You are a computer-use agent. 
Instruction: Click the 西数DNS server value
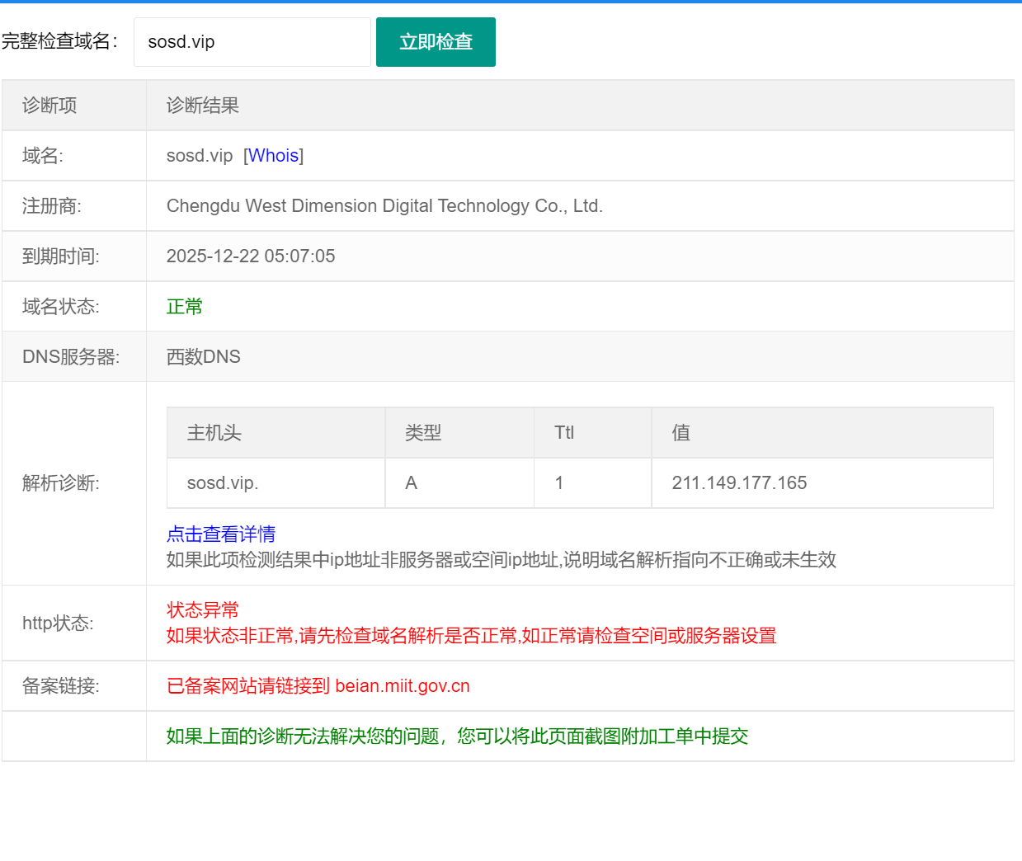204,357
